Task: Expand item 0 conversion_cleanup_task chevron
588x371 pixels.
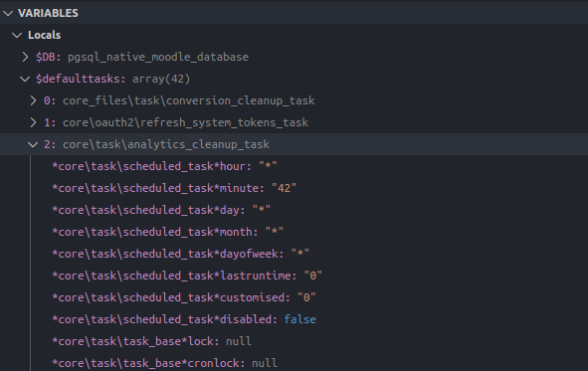Action: 33,100
